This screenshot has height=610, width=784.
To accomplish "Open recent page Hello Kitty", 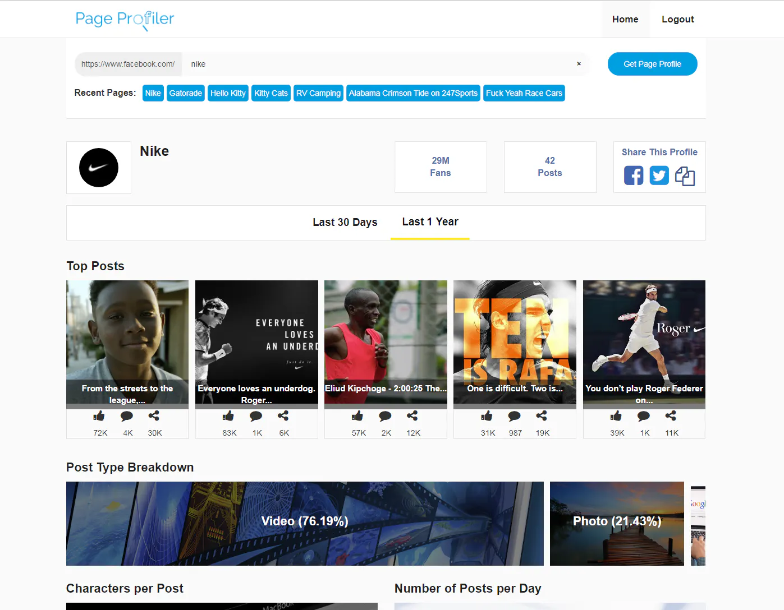I will [228, 93].
